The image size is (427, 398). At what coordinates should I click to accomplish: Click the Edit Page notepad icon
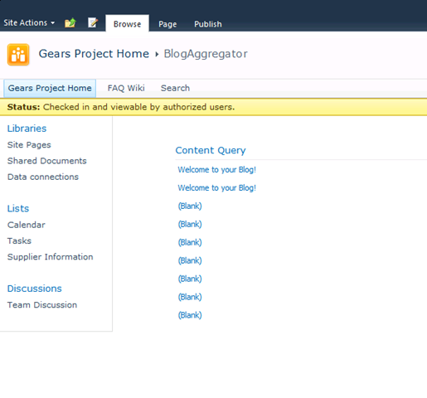(93, 22)
